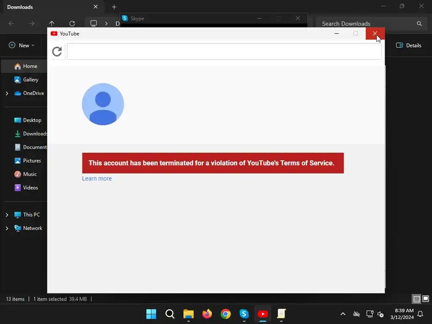Screen dimensions: 432x324
Task: Open the Learn more link
Action: (97, 178)
